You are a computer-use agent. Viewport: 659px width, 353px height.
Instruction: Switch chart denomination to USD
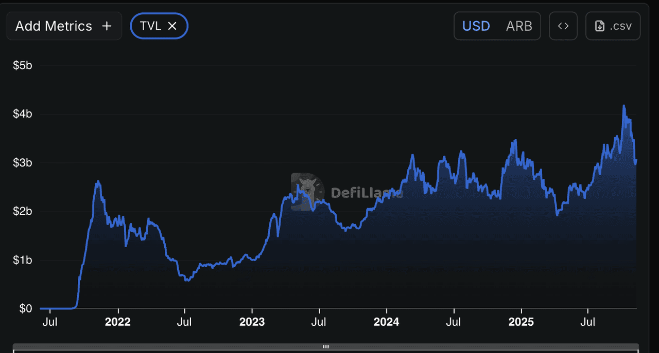476,26
